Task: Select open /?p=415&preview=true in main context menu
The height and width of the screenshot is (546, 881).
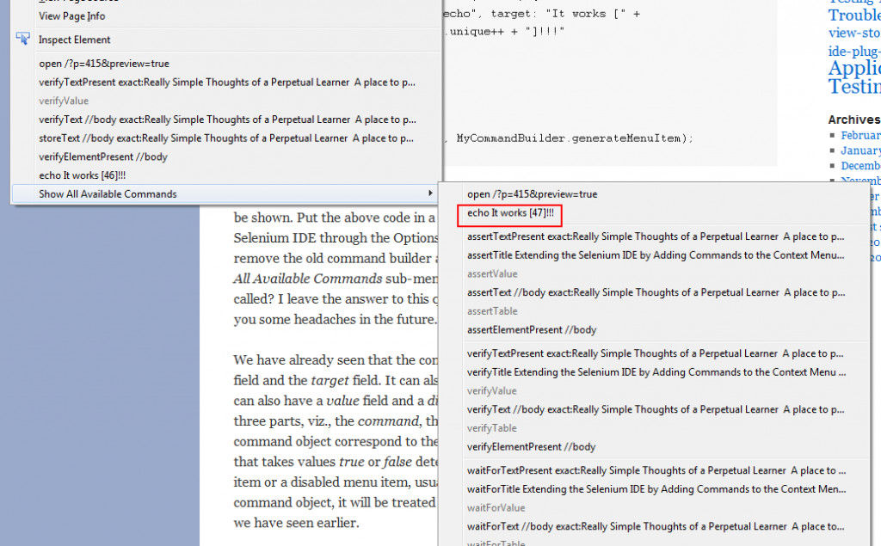Action: (x=104, y=64)
